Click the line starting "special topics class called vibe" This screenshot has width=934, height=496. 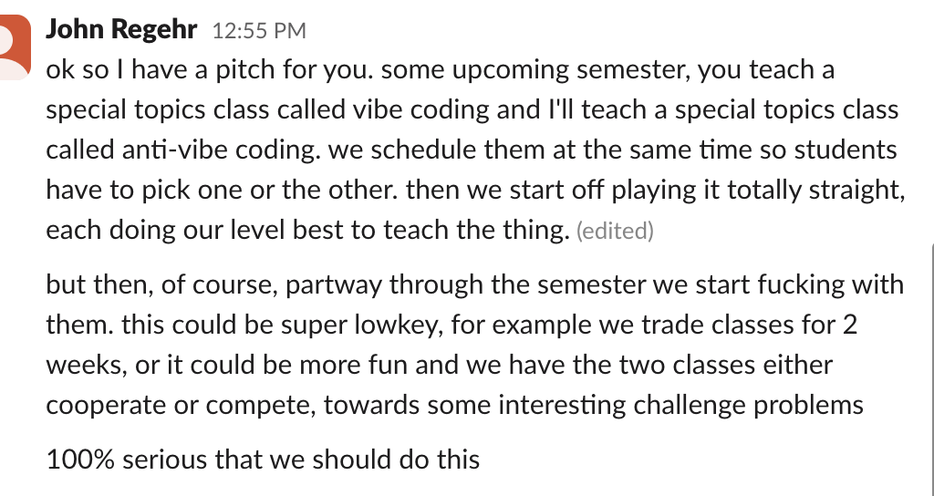click(x=472, y=110)
